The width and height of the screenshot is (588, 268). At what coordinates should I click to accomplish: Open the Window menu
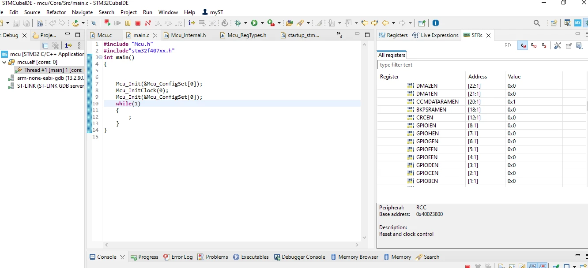pos(168,12)
